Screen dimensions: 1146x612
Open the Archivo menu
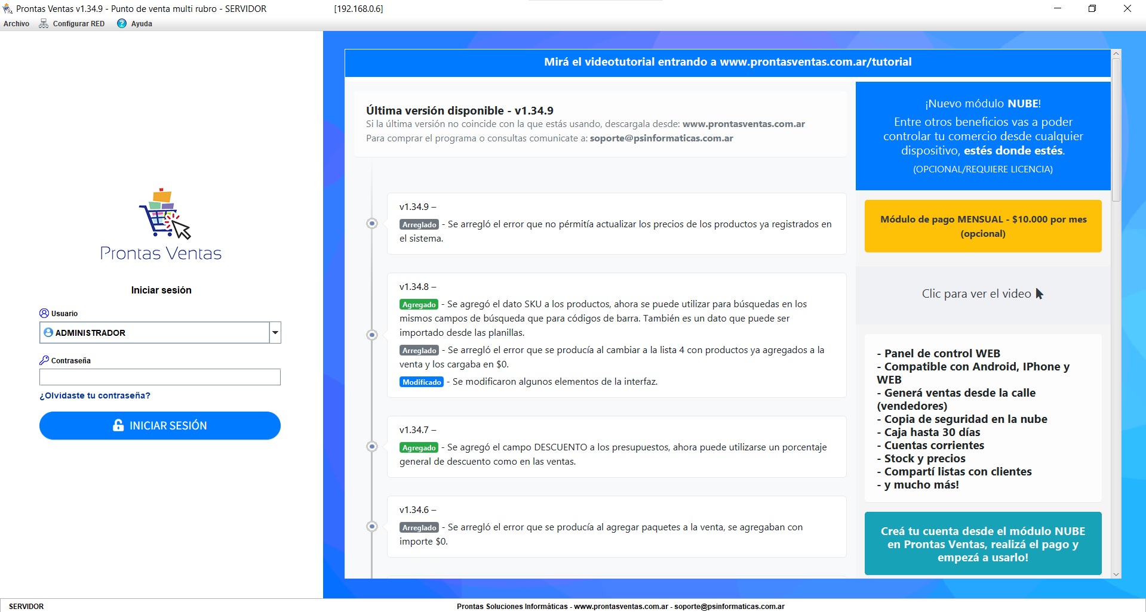(16, 24)
